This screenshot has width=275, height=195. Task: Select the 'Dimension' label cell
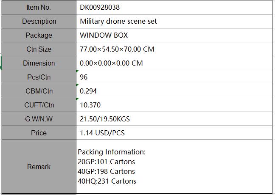click(x=39, y=63)
